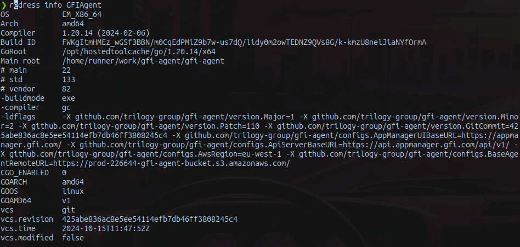Click the GOAMD64 value v1

[x=66, y=200]
